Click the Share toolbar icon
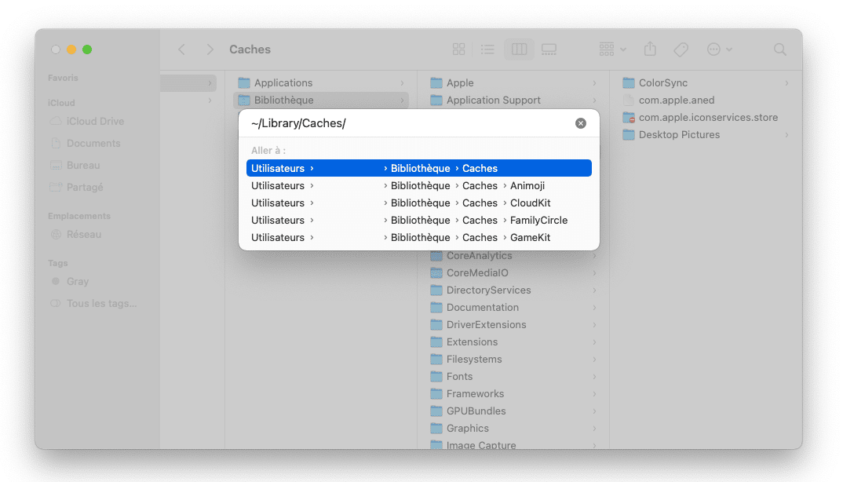Viewport: 843px width, 482px height. point(650,49)
